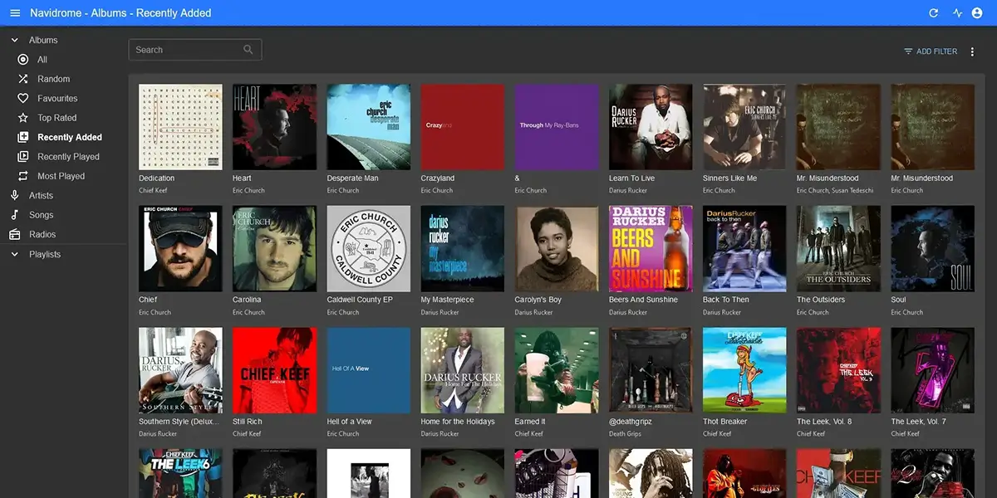Open Songs in the sidebar
The width and height of the screenshot is (997, 498).
[41, 215]
